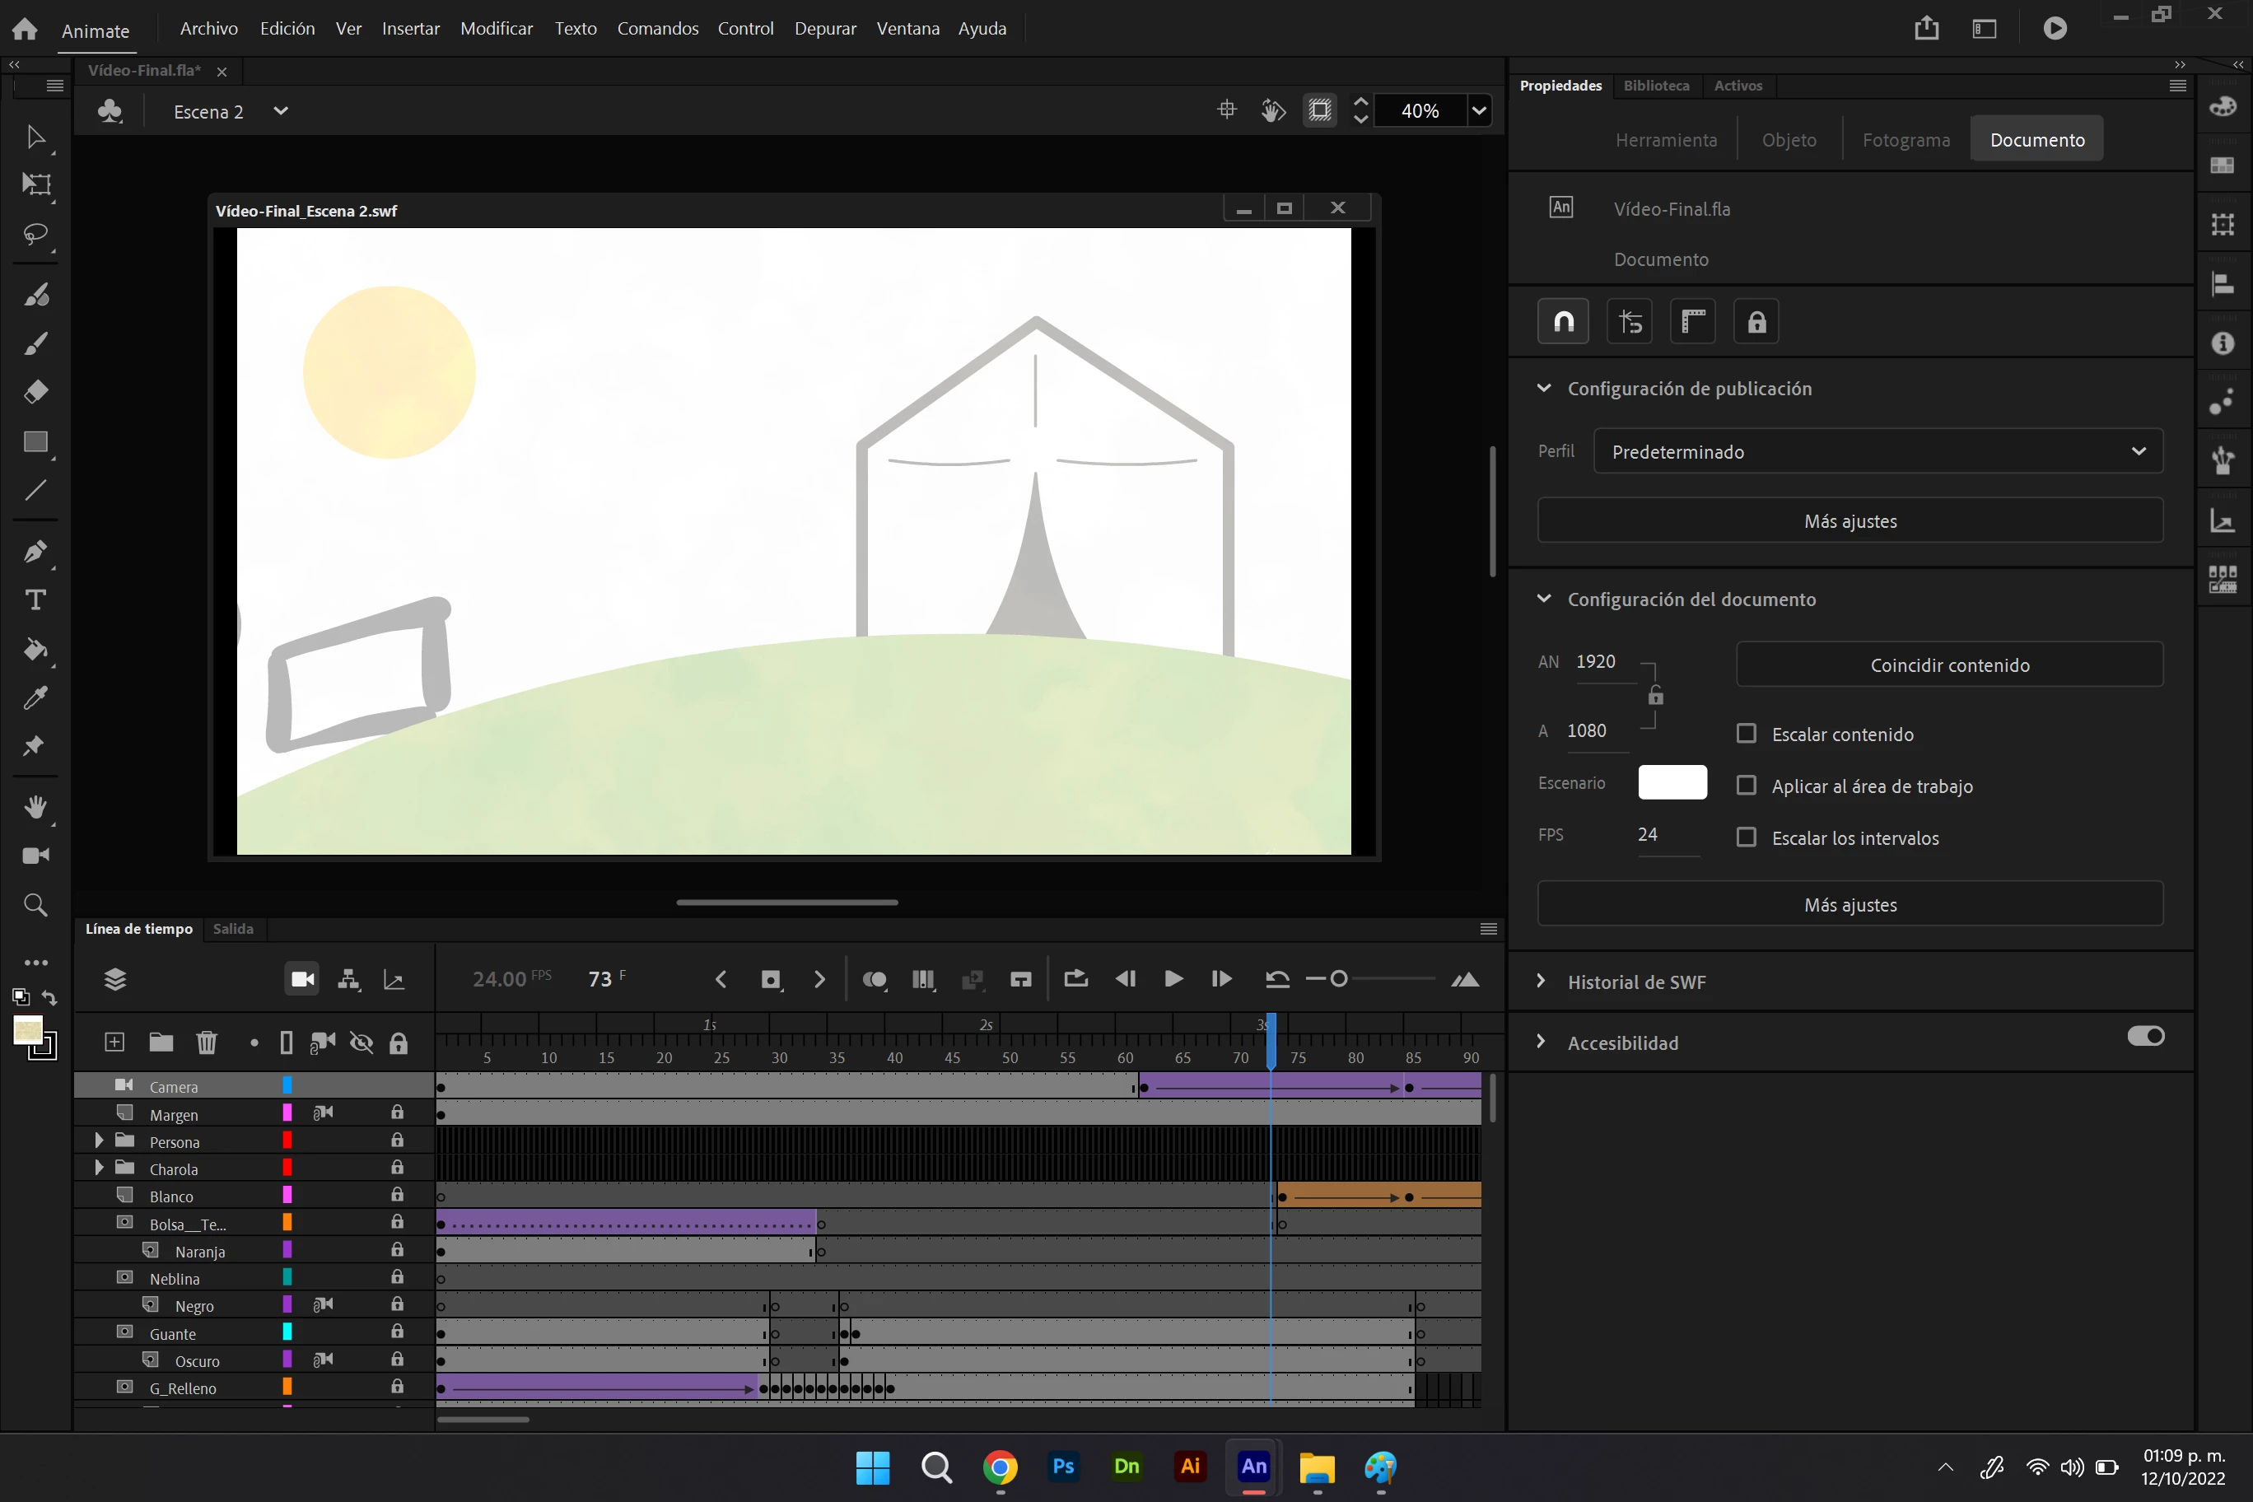This screenshot has height=1502, width=2253.
Task: Click the Coincidir contenido button
Action: click(1948, 665)
